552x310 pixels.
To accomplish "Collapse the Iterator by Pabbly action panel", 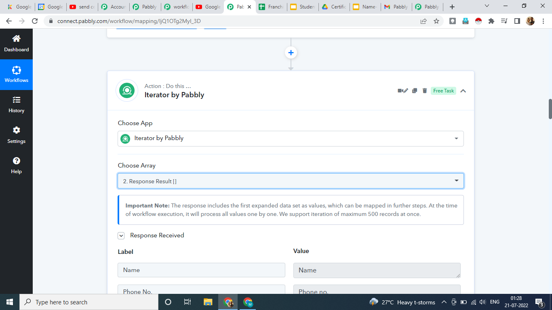I will [x=463, y=91].
